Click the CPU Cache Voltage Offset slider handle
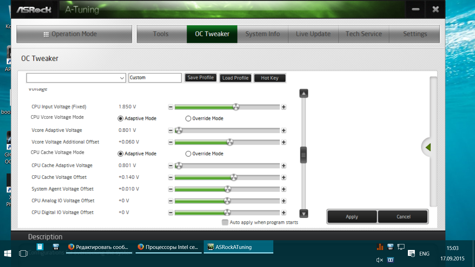 (234, 177)
